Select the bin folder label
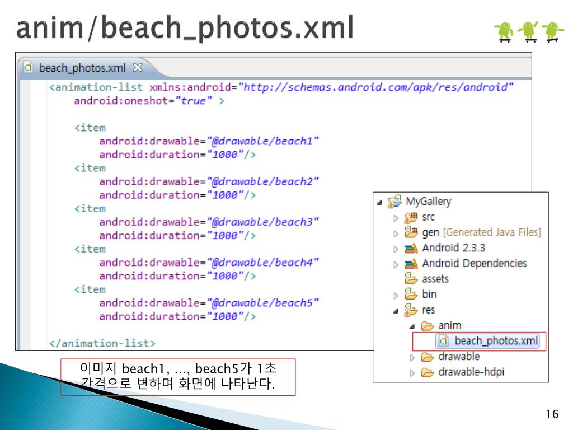 (x=429, y=295)
